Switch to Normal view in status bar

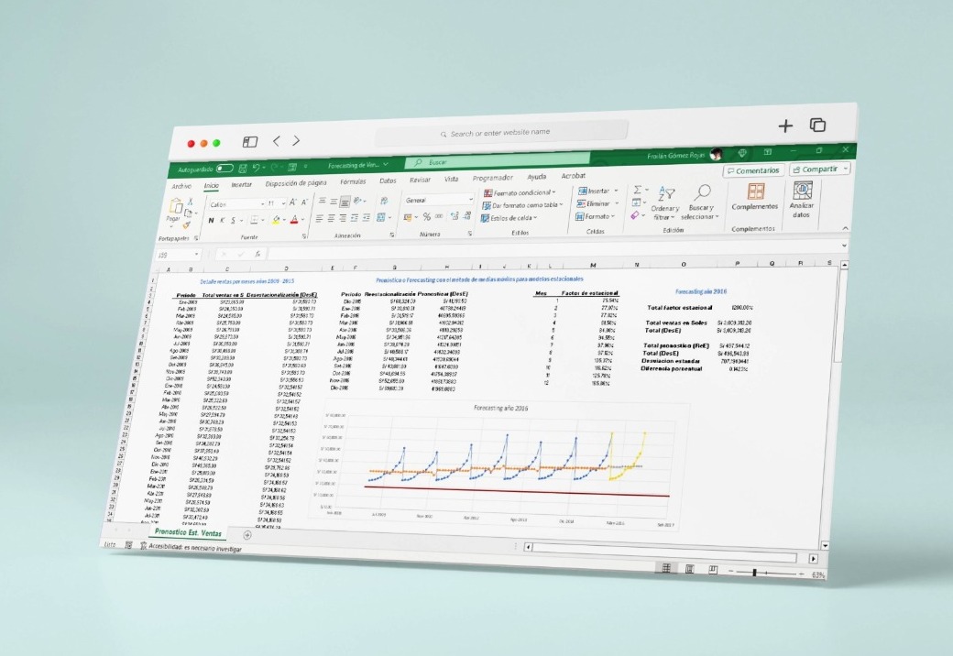point(669,569)
